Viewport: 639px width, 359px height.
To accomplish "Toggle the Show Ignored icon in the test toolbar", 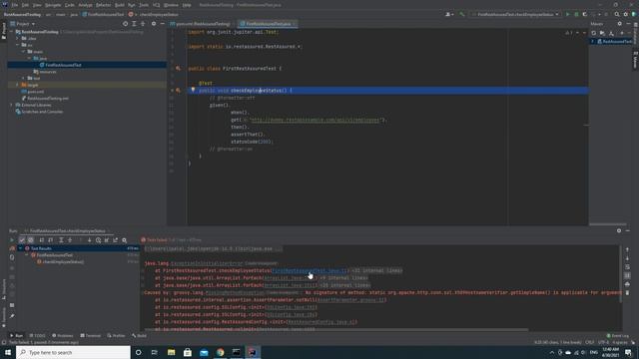I will 31,240.
